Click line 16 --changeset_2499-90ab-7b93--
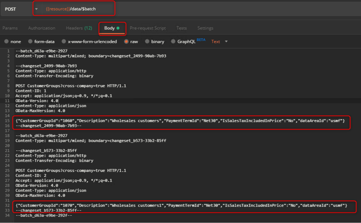The width and height of the screenshot is (361, 223). 48,126
